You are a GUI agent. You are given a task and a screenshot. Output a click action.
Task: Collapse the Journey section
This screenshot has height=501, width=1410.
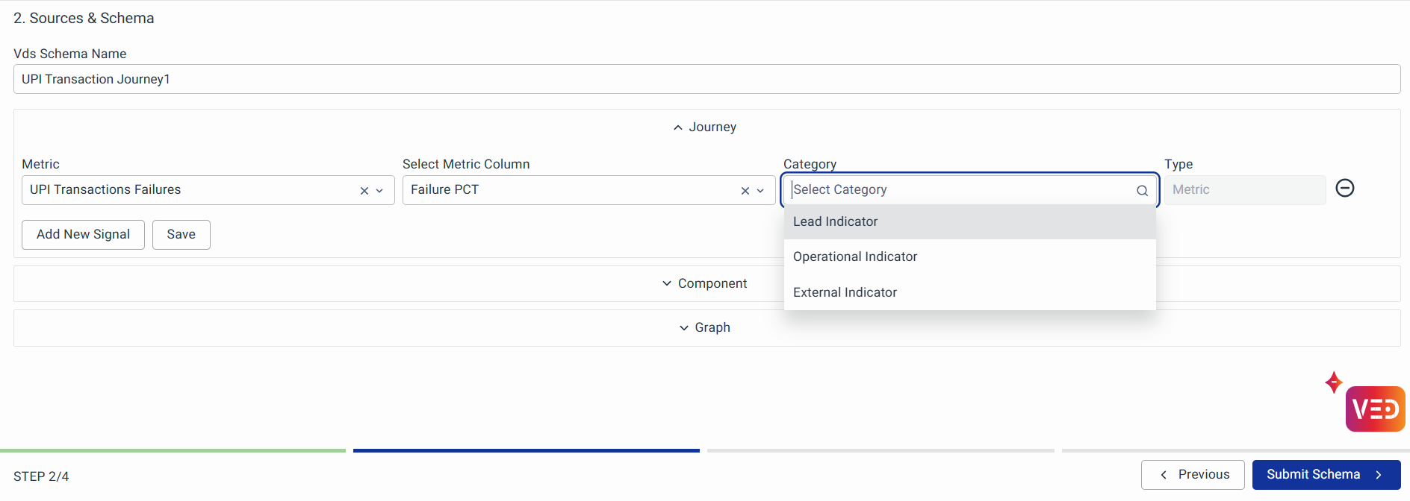pos(705,127)
